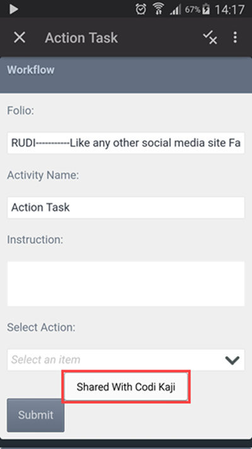The image size is (252, 449).
Task: Tap the check-and-cross approve/reject icon
Action: 210,38
